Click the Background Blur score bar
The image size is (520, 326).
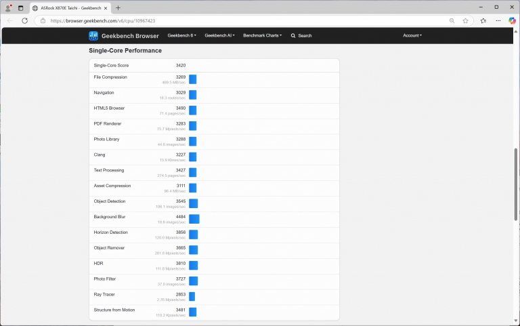click(194, 219)
